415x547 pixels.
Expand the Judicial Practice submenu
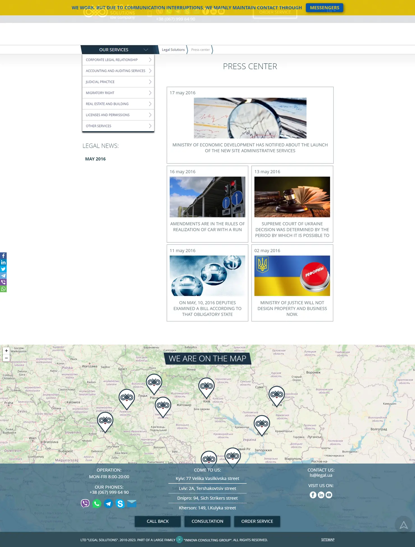150,82
